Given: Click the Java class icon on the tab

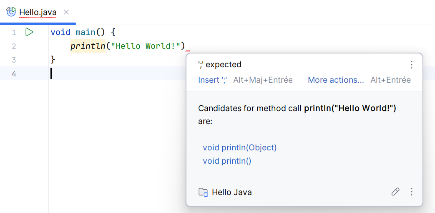Looking at the screenshot, I should pos(11,12).
